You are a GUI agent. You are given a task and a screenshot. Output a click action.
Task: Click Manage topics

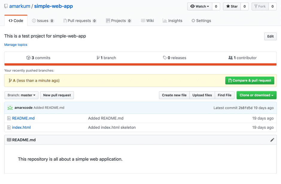[16, 45]
